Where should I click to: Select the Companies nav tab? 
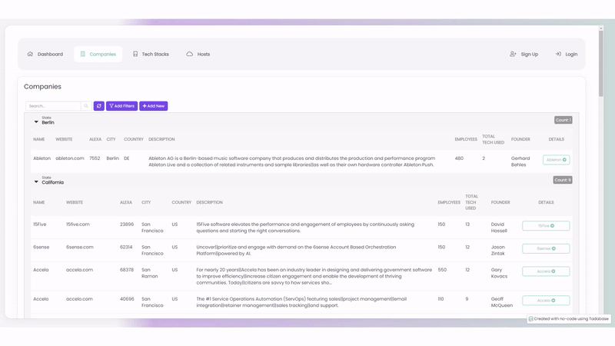(98, 54)
